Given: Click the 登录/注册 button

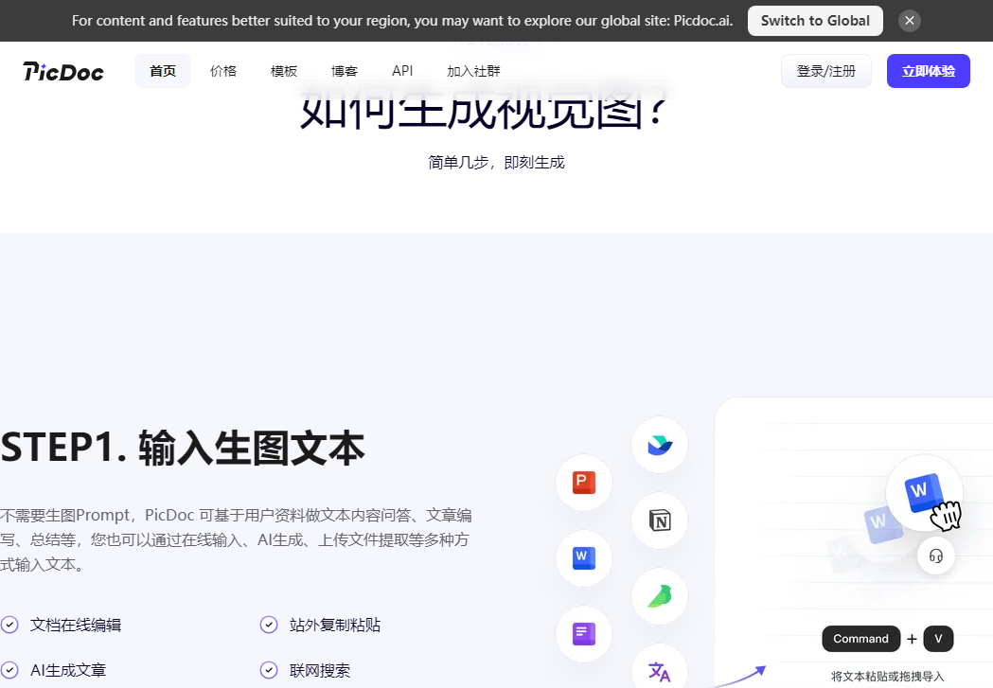Looking at the screenshot, I should pos(825,71).
